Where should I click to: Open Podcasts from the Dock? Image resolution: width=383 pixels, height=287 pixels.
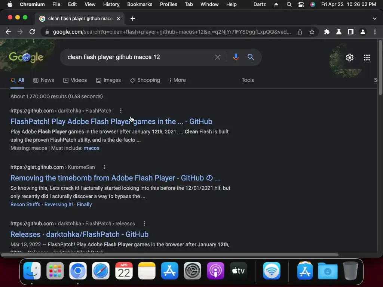point(215,271)
